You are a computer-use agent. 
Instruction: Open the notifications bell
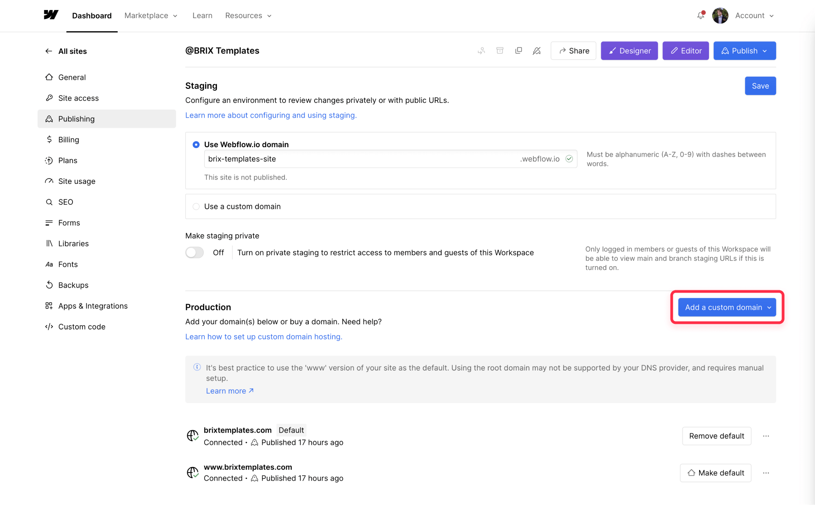click(x=700, y=15)
